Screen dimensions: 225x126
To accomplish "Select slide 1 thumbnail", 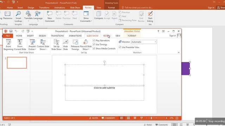I will (17, 63).
